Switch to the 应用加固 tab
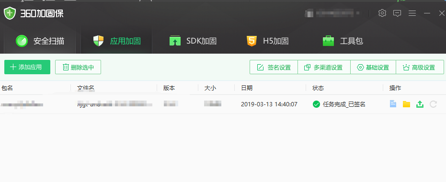Screen dimensions: 446x182 [117, 41]
